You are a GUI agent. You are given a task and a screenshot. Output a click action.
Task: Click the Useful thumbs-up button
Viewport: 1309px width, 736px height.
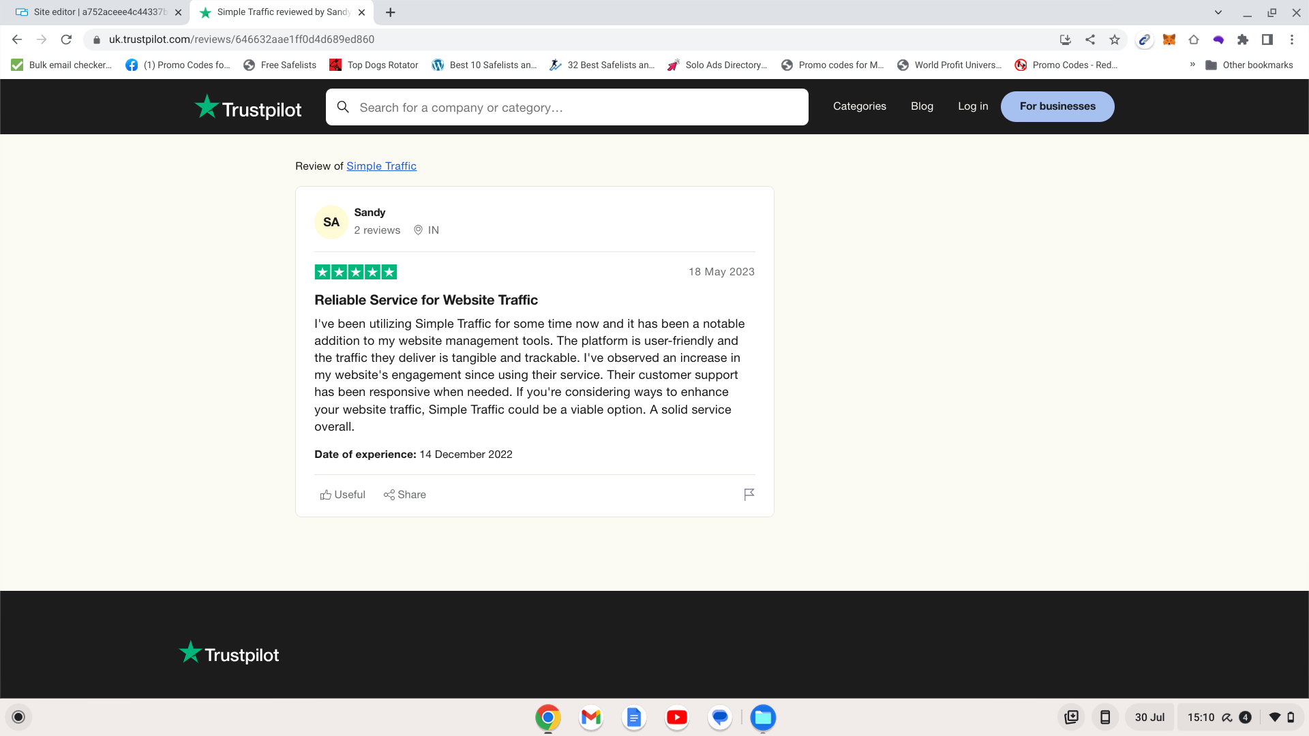click(343, 495)
